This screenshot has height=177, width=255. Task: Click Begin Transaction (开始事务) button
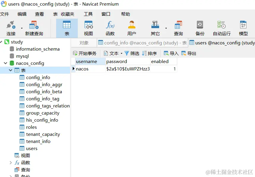point(85,53)
